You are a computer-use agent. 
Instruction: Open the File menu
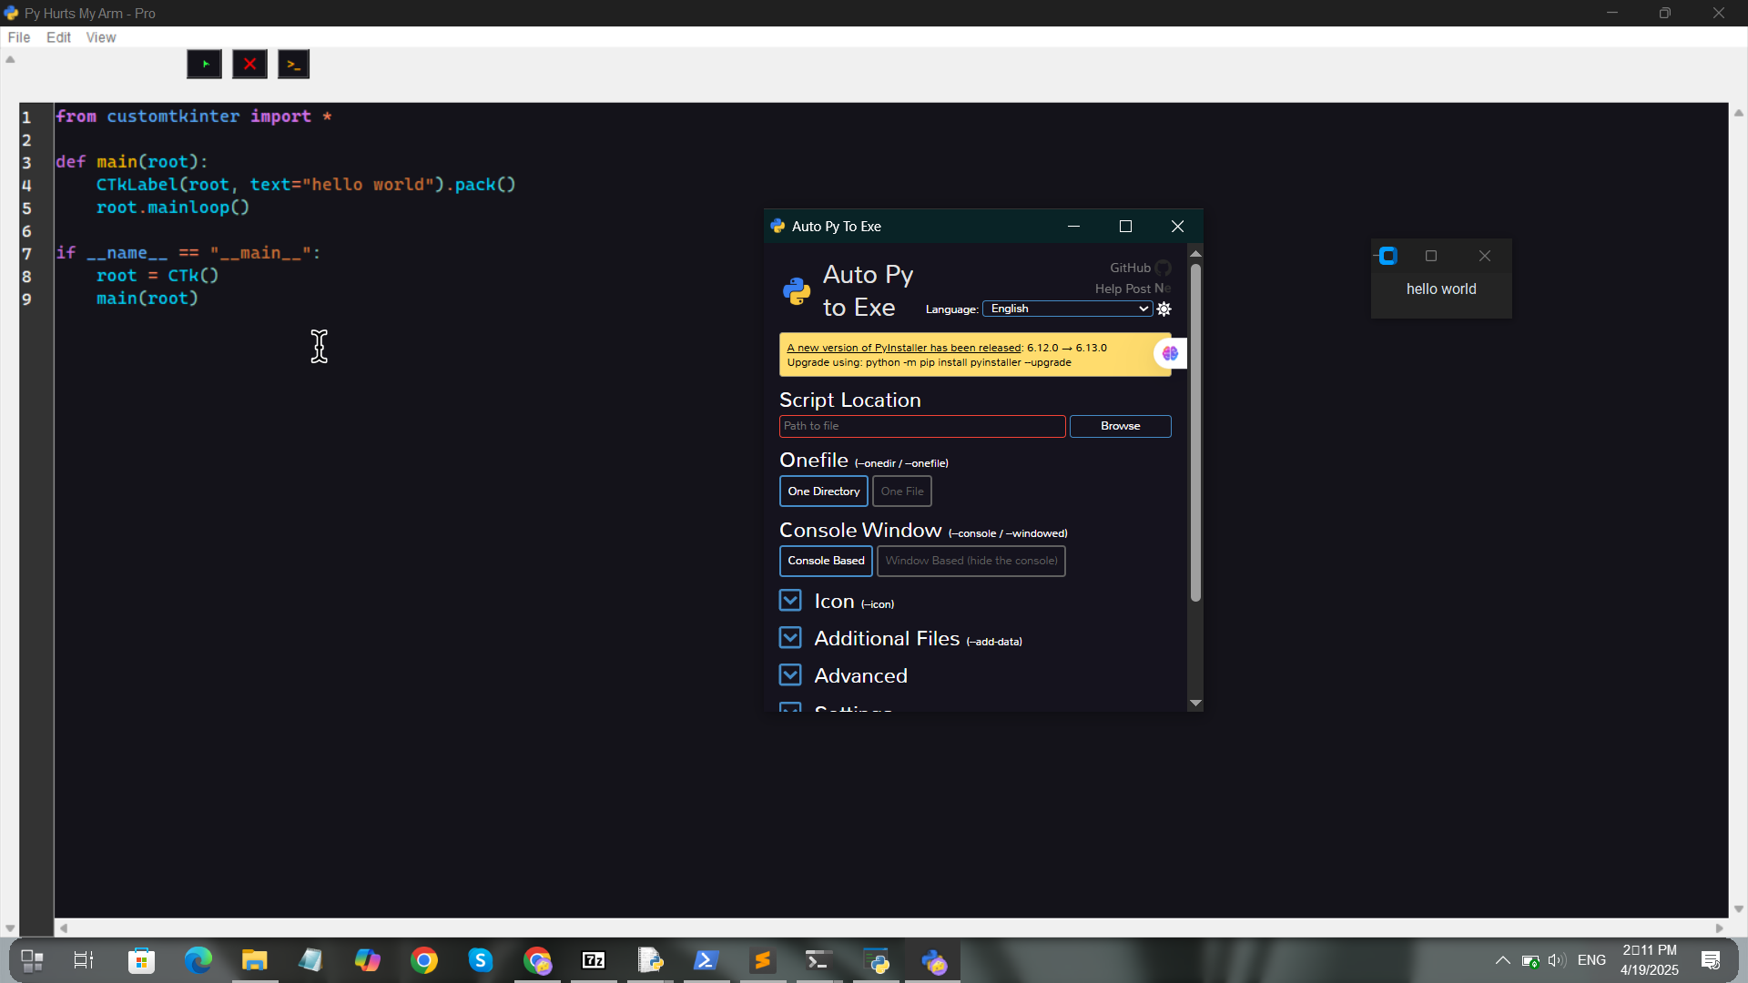tap(18, 37)
